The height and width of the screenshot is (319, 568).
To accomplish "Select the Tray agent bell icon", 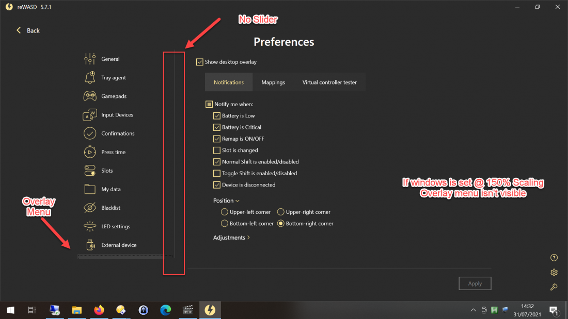I will tap(90, 77).
